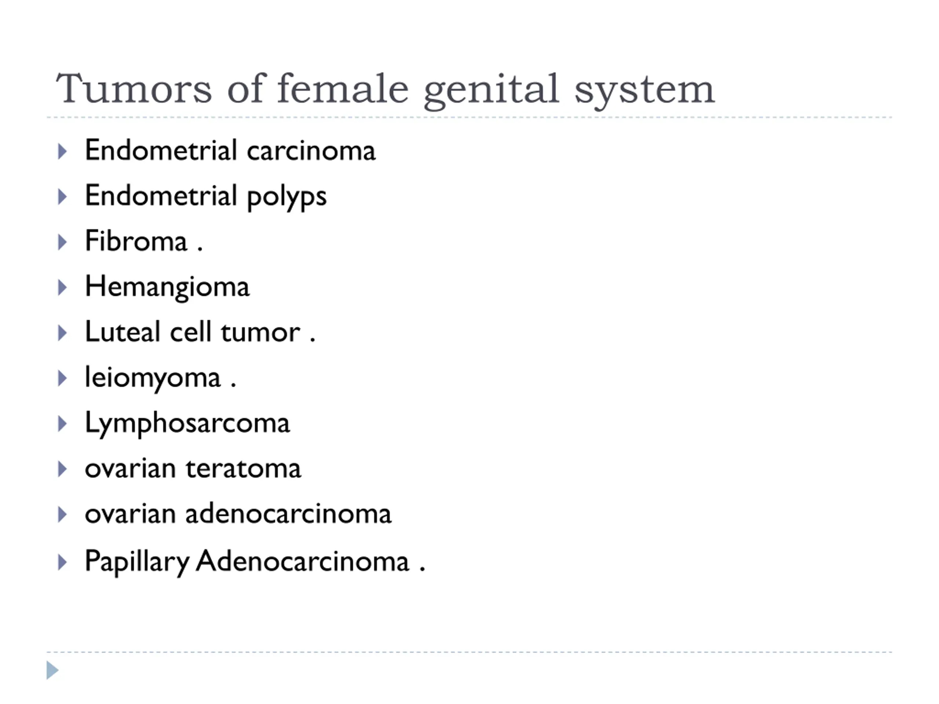Select the slide title Tumors of female genital system

click(x=386, y=91)
